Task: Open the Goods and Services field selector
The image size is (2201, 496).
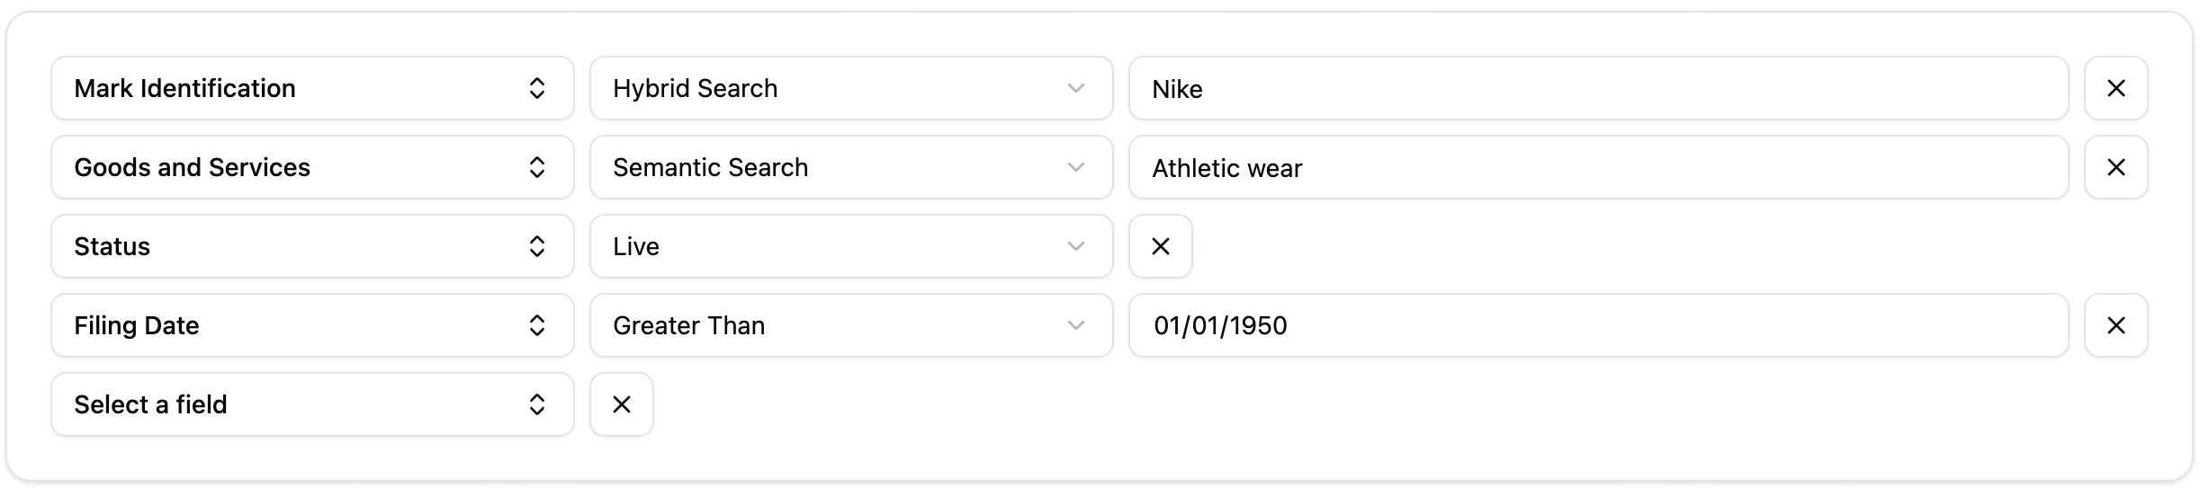Action: 311,167
